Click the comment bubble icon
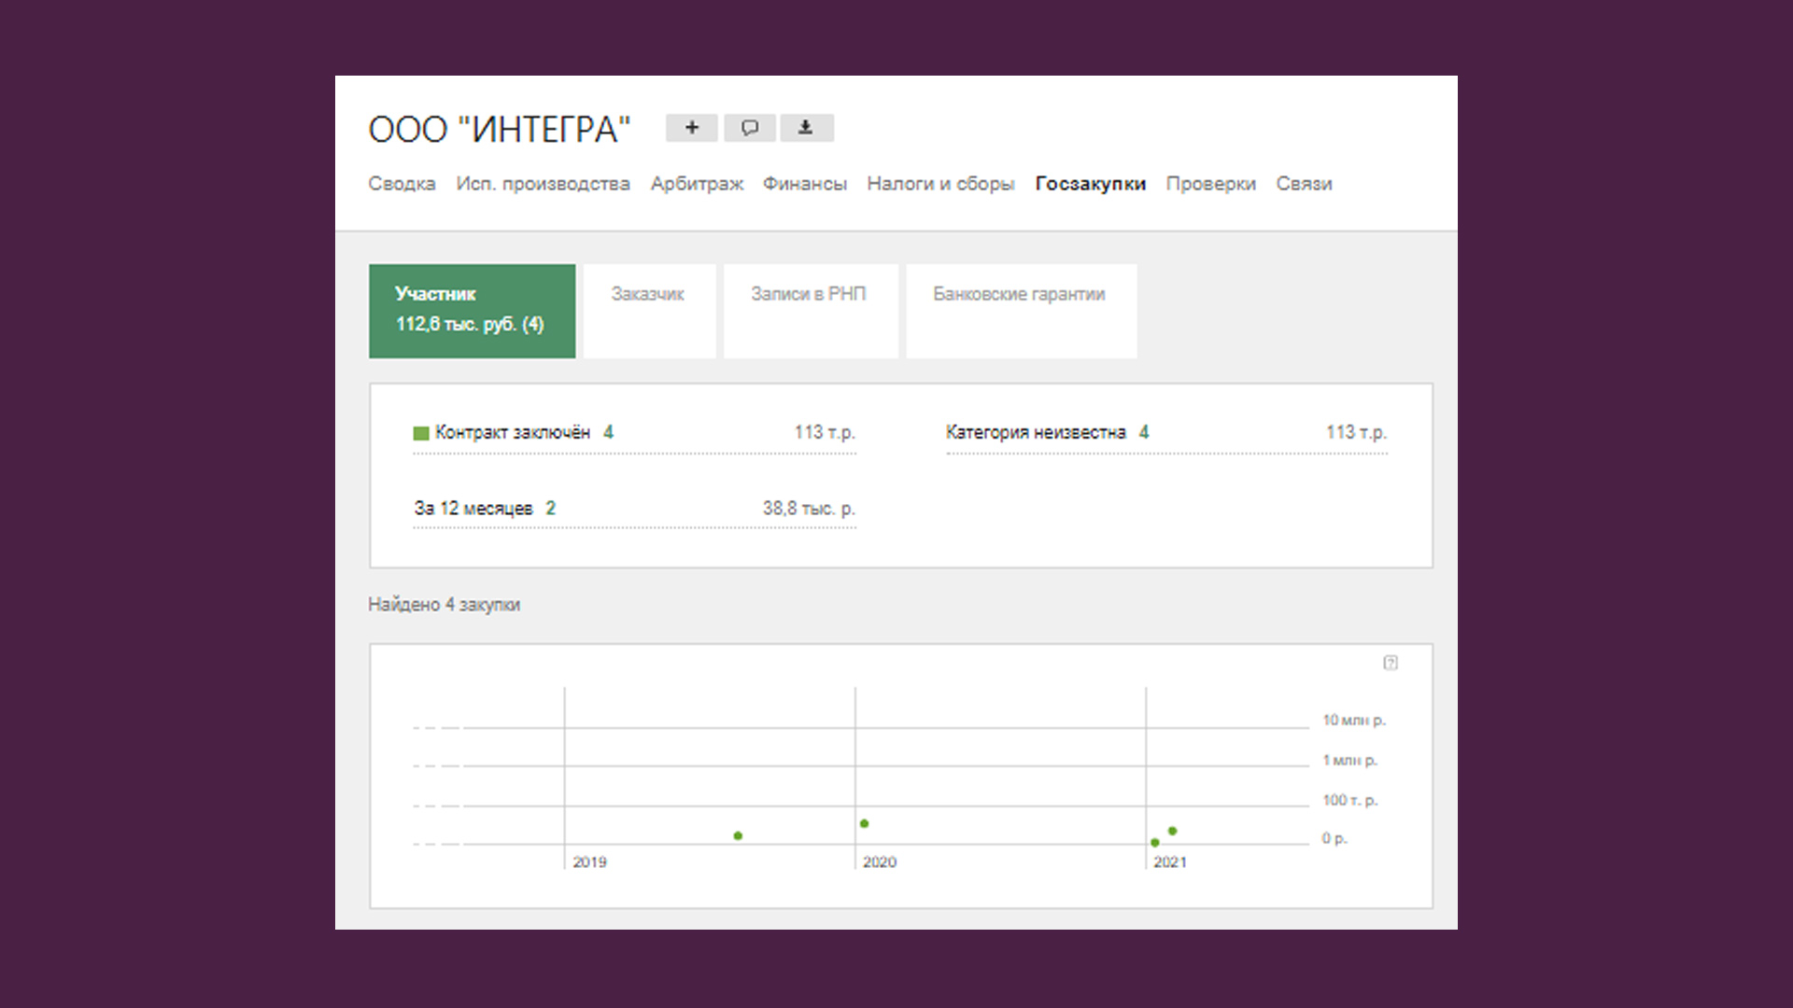The width and height of the screenshot is (1793, 1008). (x=750, y=128)
